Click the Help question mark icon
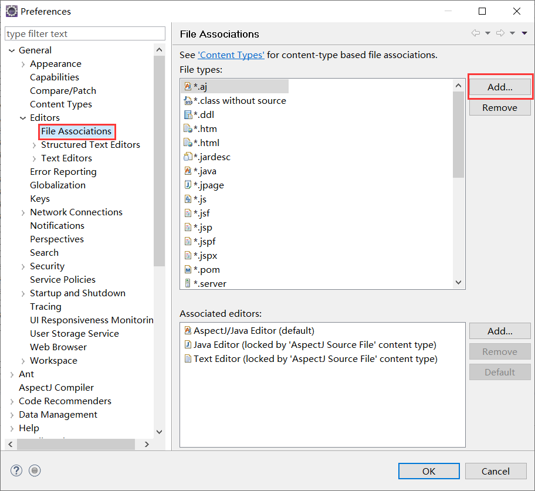 click(16, 470)
